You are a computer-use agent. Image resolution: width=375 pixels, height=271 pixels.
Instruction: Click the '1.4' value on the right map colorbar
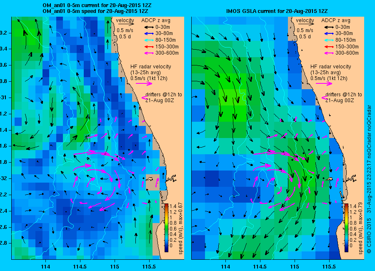(353, 206)
